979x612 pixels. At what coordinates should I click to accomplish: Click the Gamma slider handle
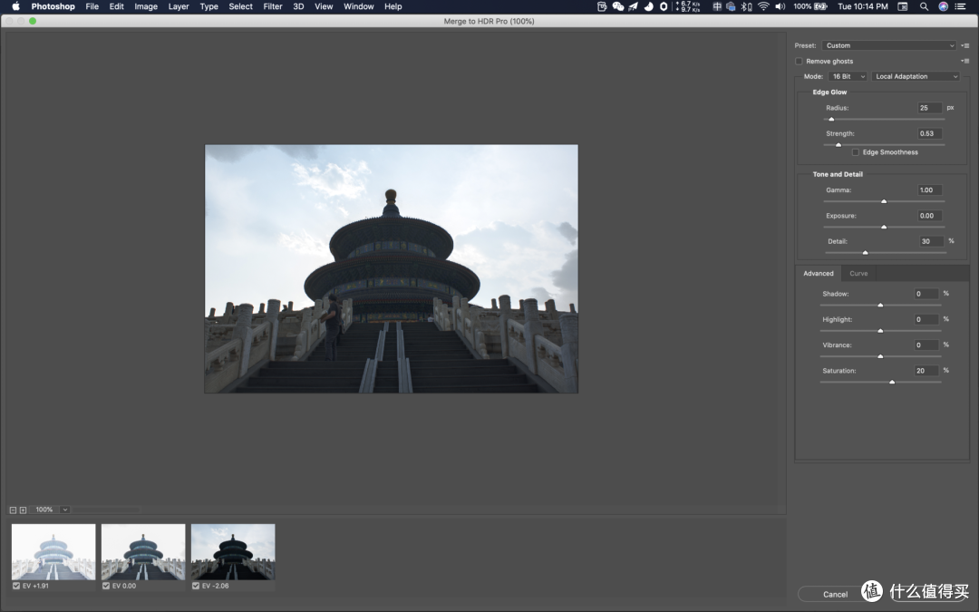(x=884, y=201)
